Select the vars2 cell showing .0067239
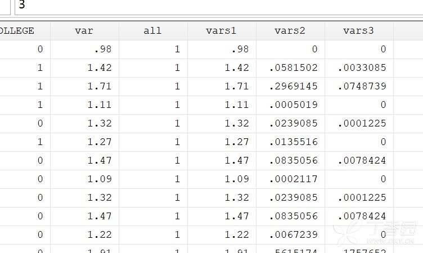423x253 pixels. [293, 235]
